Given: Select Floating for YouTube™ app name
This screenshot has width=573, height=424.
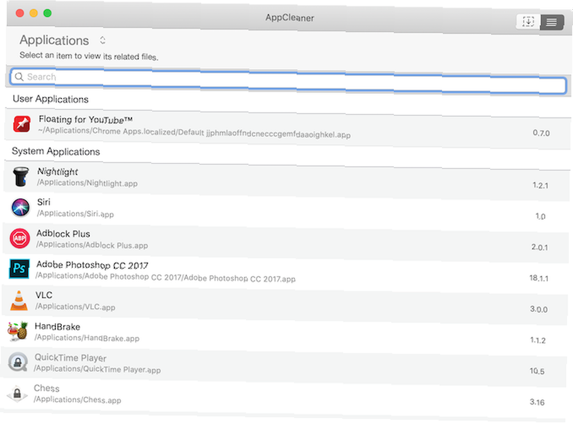Looking at the screenshot, I should tap(85, 120).
